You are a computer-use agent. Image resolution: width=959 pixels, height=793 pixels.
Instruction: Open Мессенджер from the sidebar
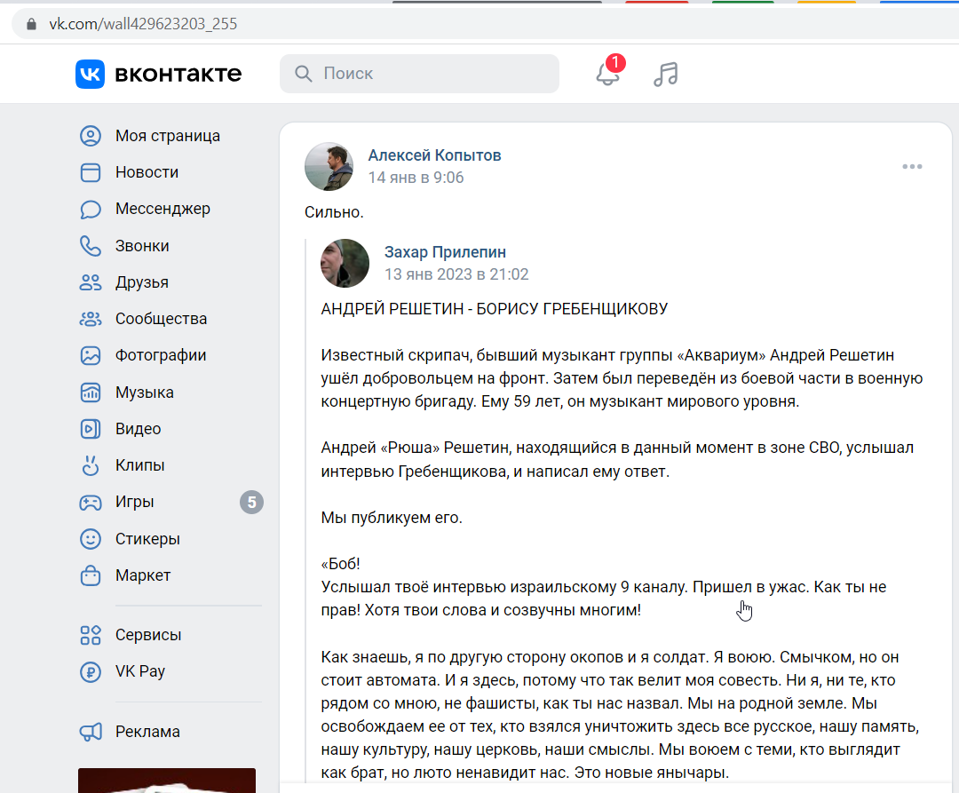[x=162, y=209]
